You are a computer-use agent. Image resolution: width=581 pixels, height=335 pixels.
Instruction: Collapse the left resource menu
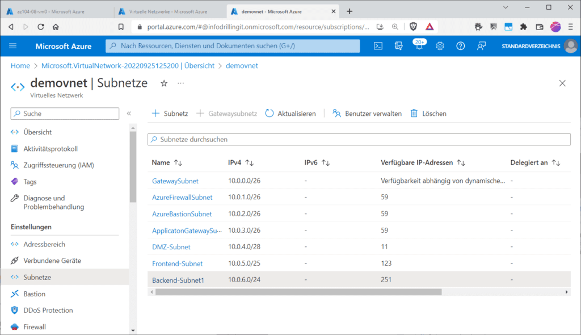pyautogui.click(x=129, y=114)
